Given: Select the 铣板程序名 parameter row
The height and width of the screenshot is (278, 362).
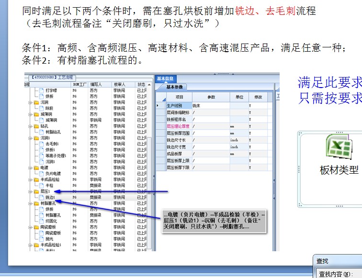Looking at the screenshot, I should 214,120.
